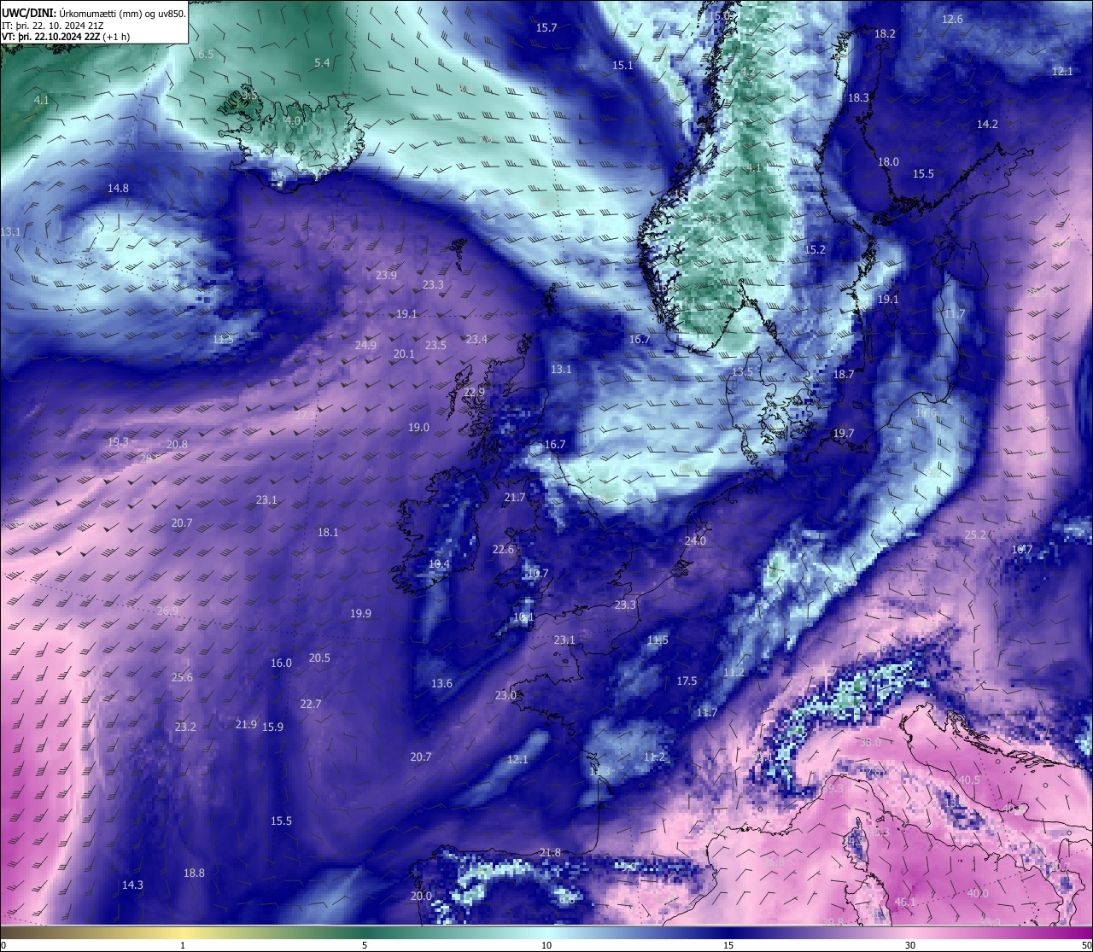Click the '20.1' value in the Atlantic

(404, 353)
